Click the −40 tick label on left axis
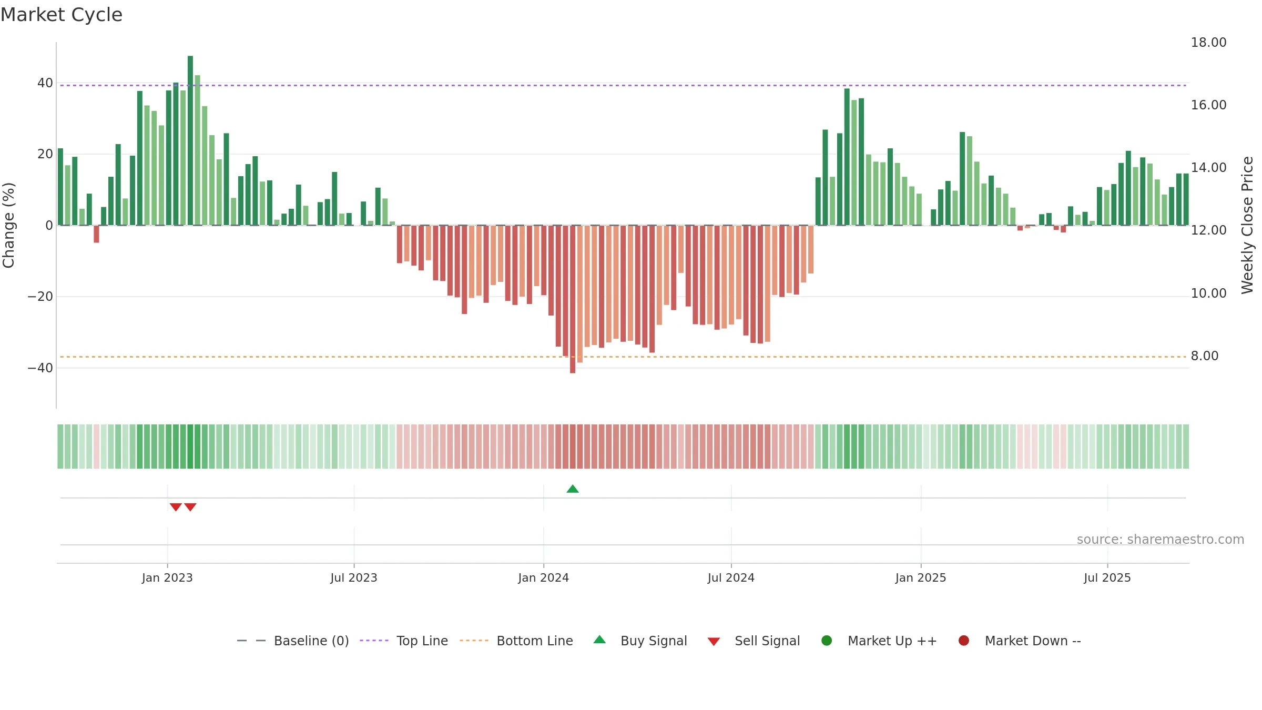 click(40, 368)
